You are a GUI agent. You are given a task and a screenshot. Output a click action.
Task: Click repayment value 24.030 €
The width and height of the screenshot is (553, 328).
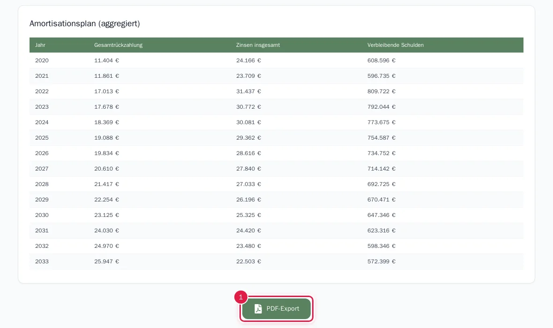point(106,231)
